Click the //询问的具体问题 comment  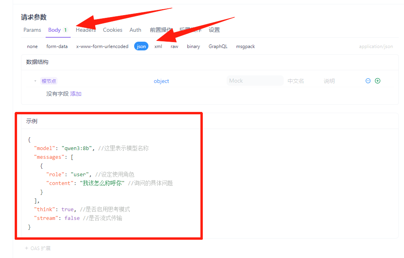click(150, 183)
